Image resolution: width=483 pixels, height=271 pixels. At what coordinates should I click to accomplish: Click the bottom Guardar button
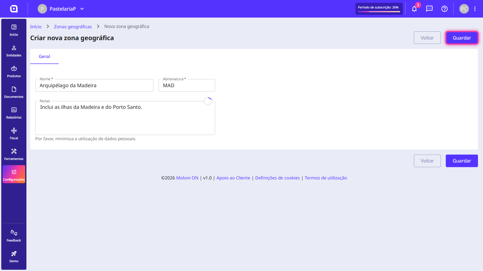(x=462, y=161)
